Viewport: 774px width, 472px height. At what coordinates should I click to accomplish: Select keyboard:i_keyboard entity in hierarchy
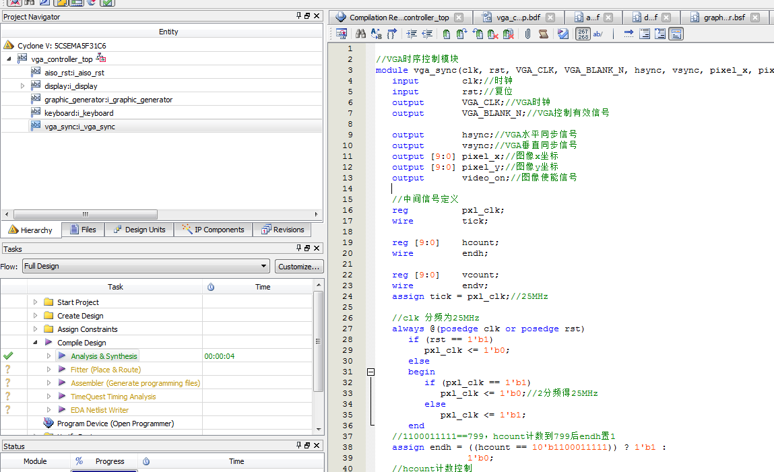tap(79, 113)
